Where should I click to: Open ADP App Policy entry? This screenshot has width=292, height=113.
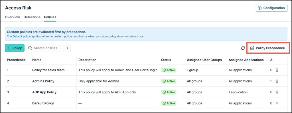(x=44, y=92)
